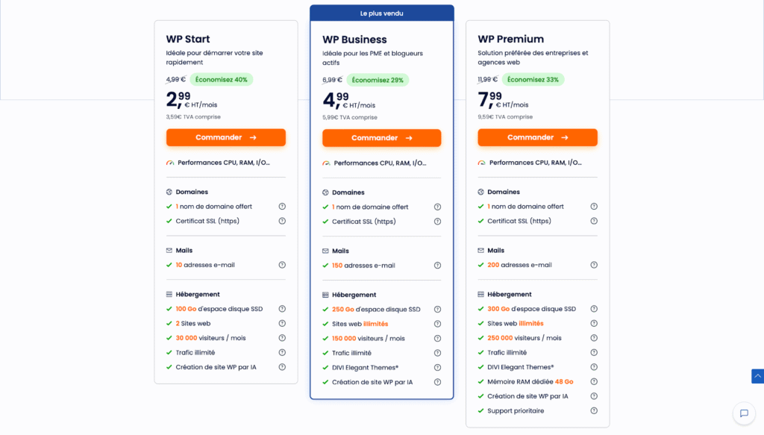Select the Le plus vendu banner
764x435 pixels.
pos(382,13)
